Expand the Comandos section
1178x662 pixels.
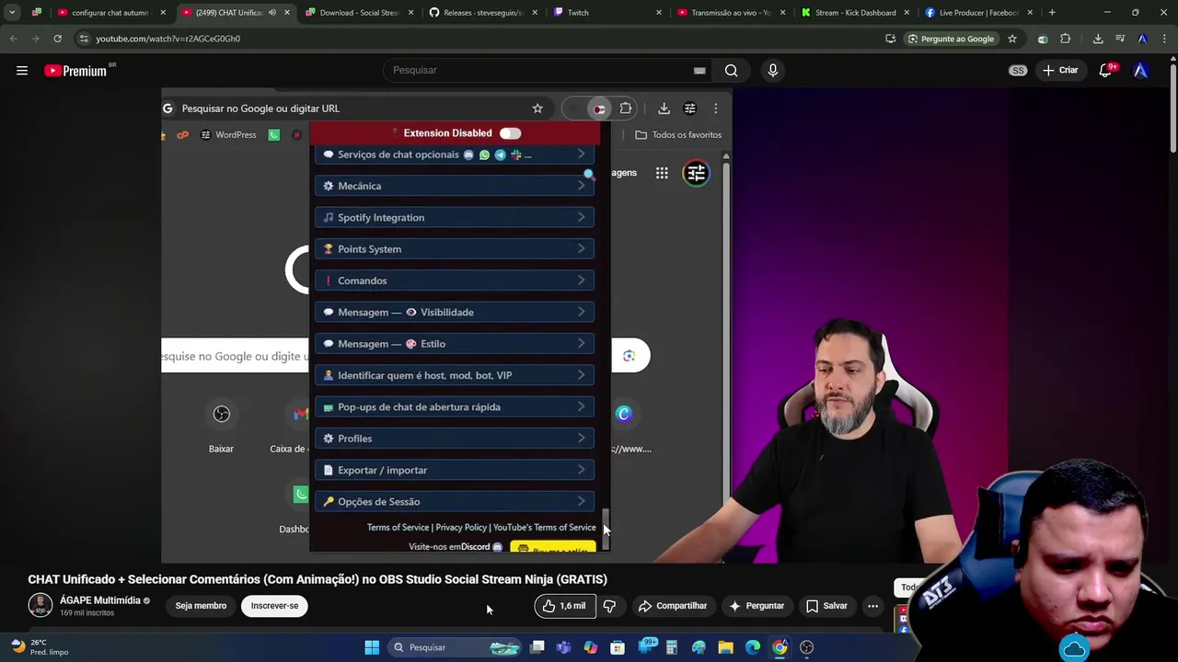point(455,280)
